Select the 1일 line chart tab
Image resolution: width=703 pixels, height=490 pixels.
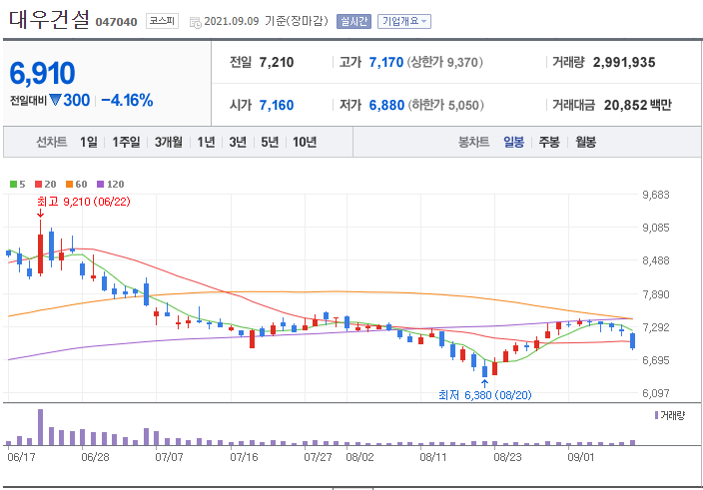point(88,142)
